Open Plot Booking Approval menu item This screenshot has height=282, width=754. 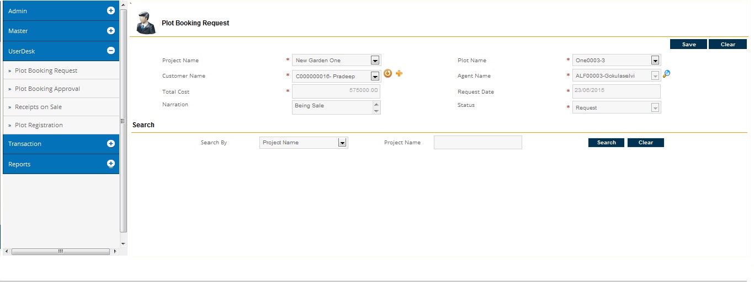(47, 89)
